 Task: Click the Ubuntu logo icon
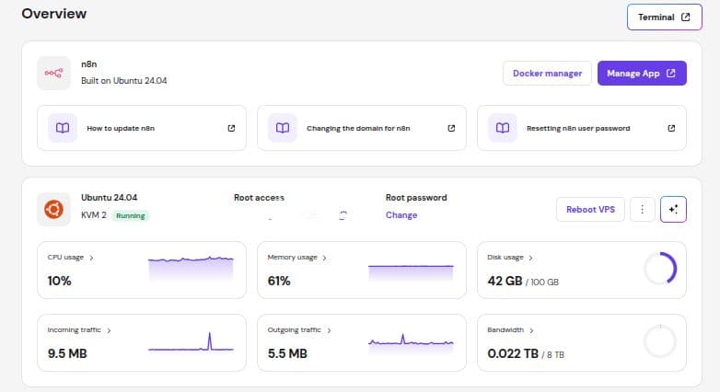tap(53, 209)
